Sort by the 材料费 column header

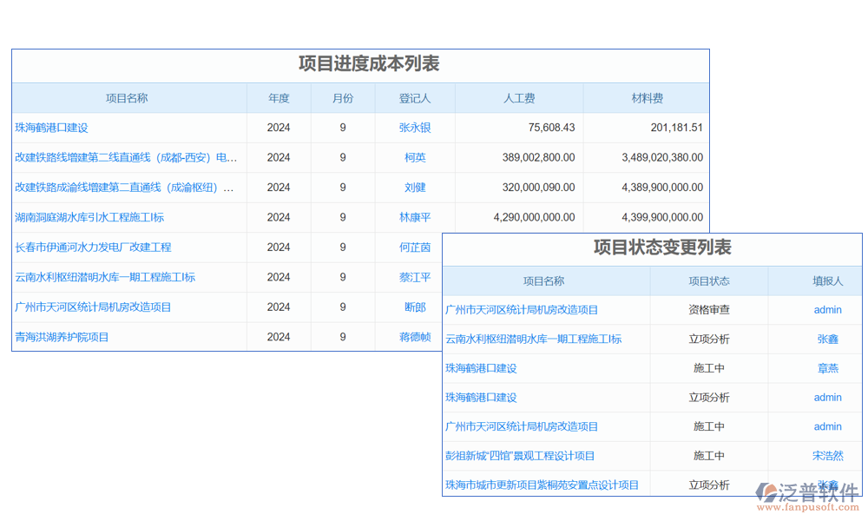click(x=647, y=98)
